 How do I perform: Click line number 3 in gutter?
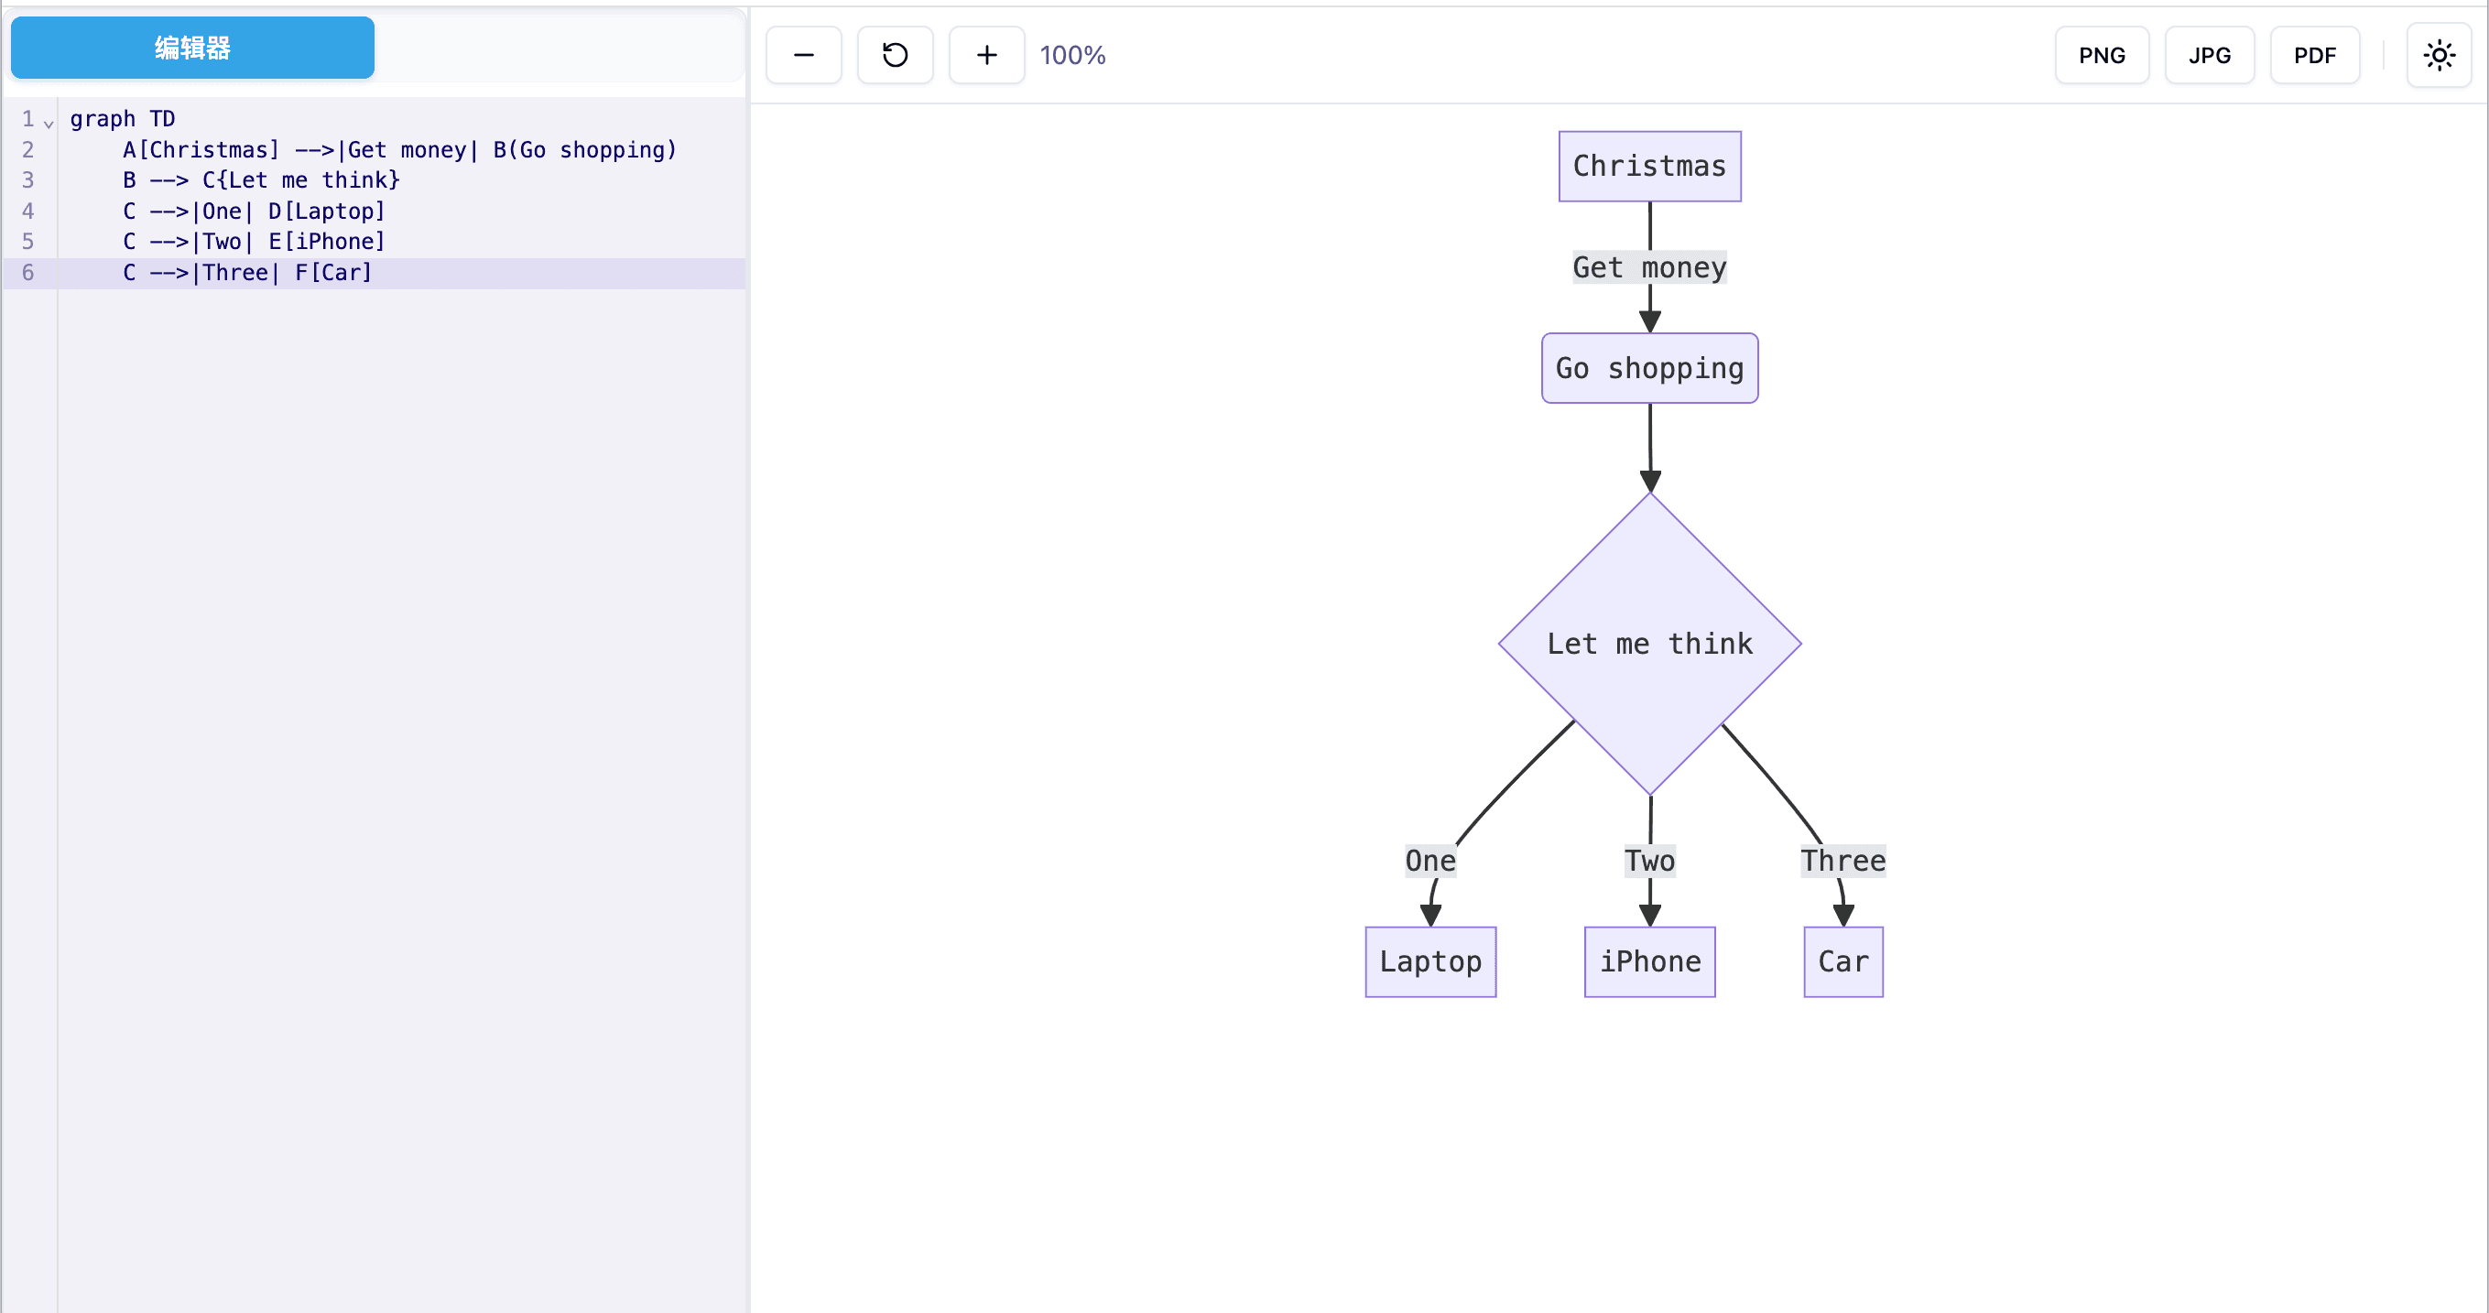tap(28, 180)
